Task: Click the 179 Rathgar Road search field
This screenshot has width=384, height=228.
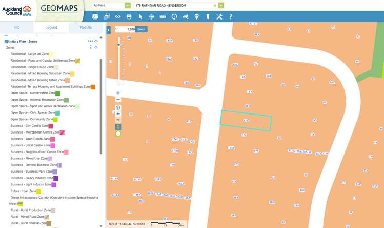Action: [x=174, y=6]
